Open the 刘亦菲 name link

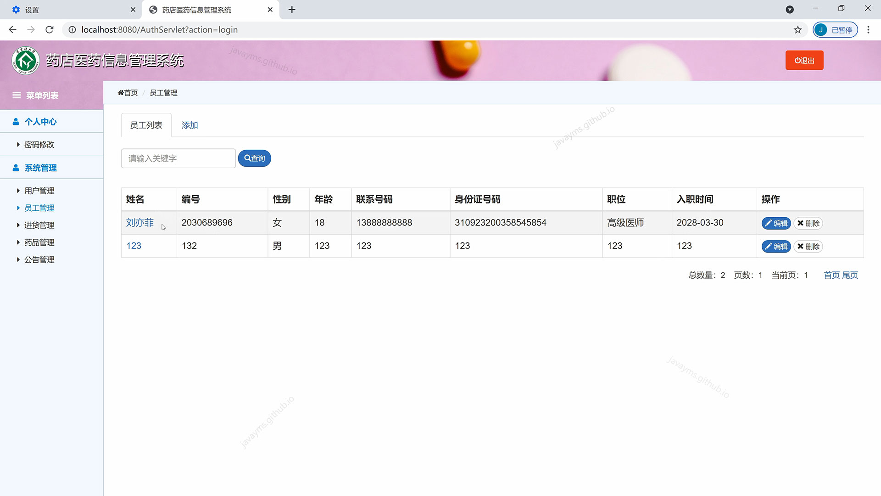[139, 223]
